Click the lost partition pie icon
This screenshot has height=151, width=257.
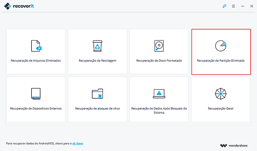[221, 46]
